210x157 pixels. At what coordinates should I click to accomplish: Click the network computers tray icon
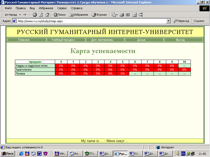click(x=193, y=154)
